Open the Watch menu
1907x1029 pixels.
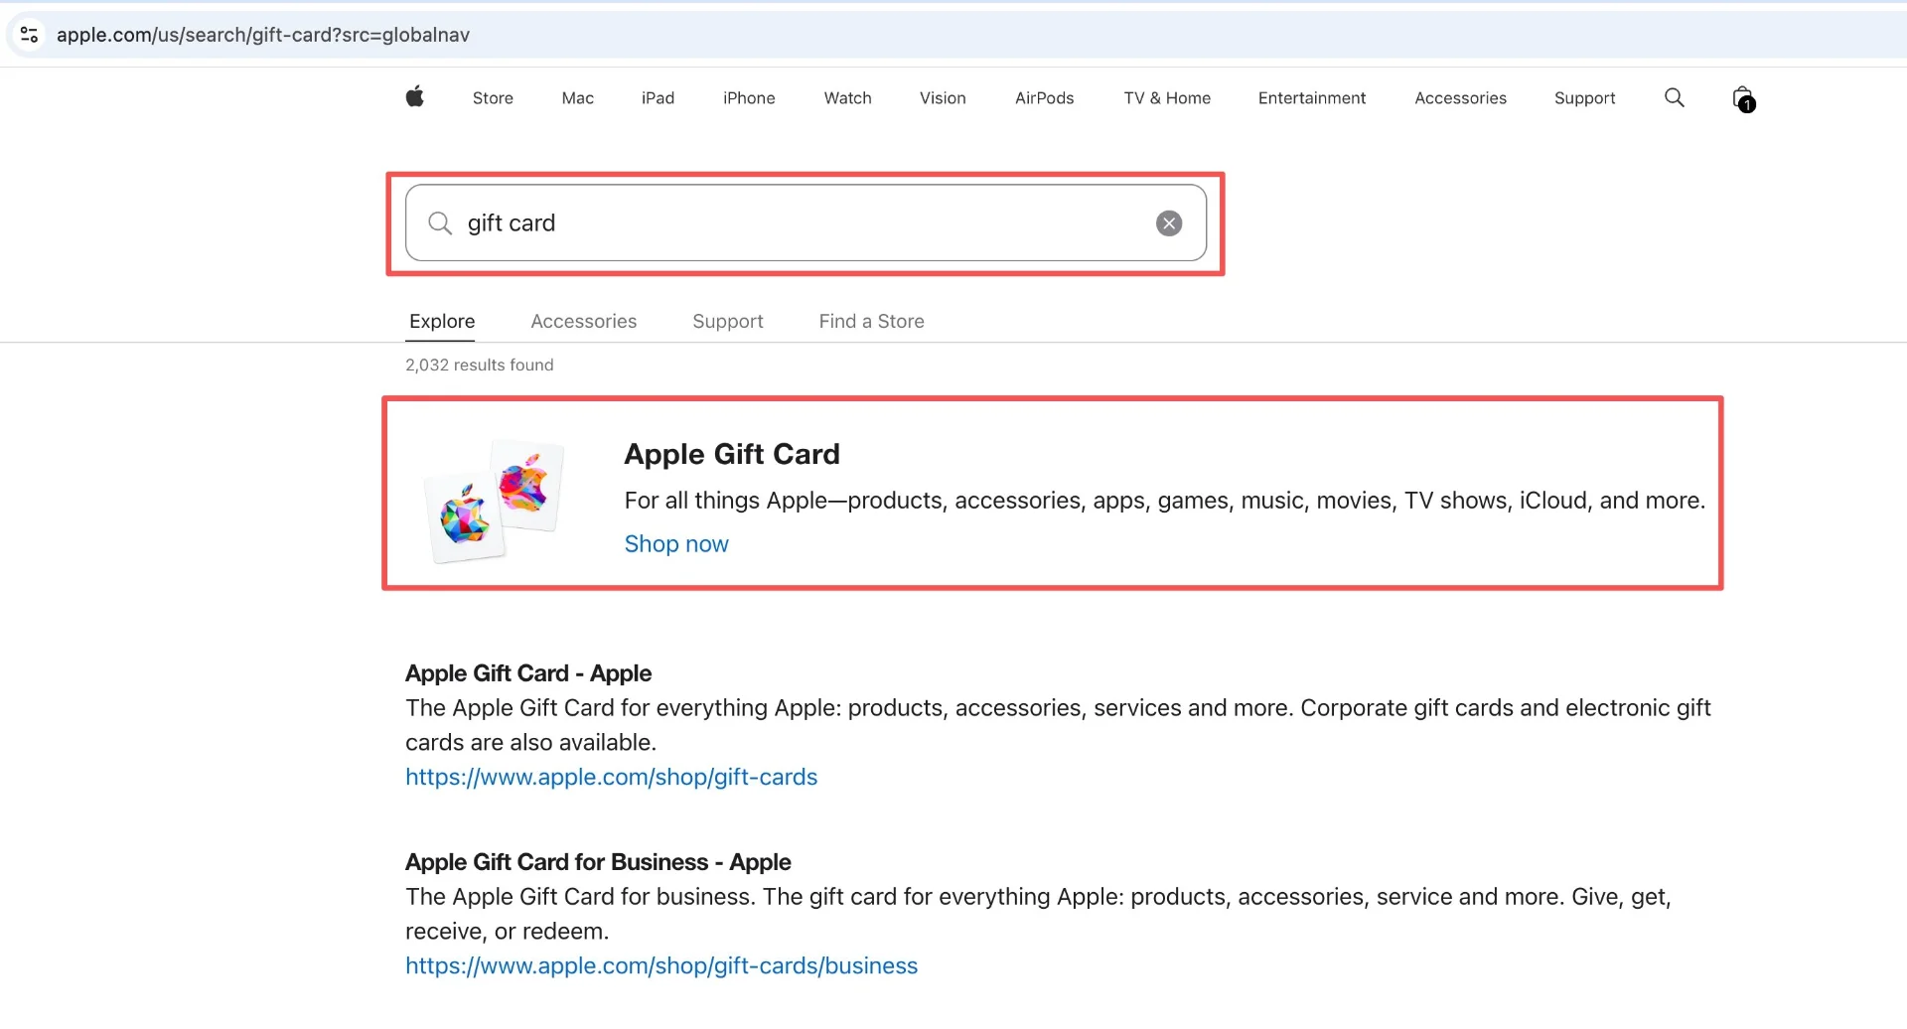(847, 98)
